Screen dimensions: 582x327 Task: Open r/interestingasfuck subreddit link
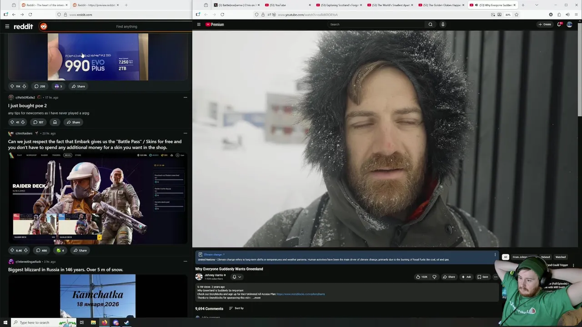pos(28,262)
